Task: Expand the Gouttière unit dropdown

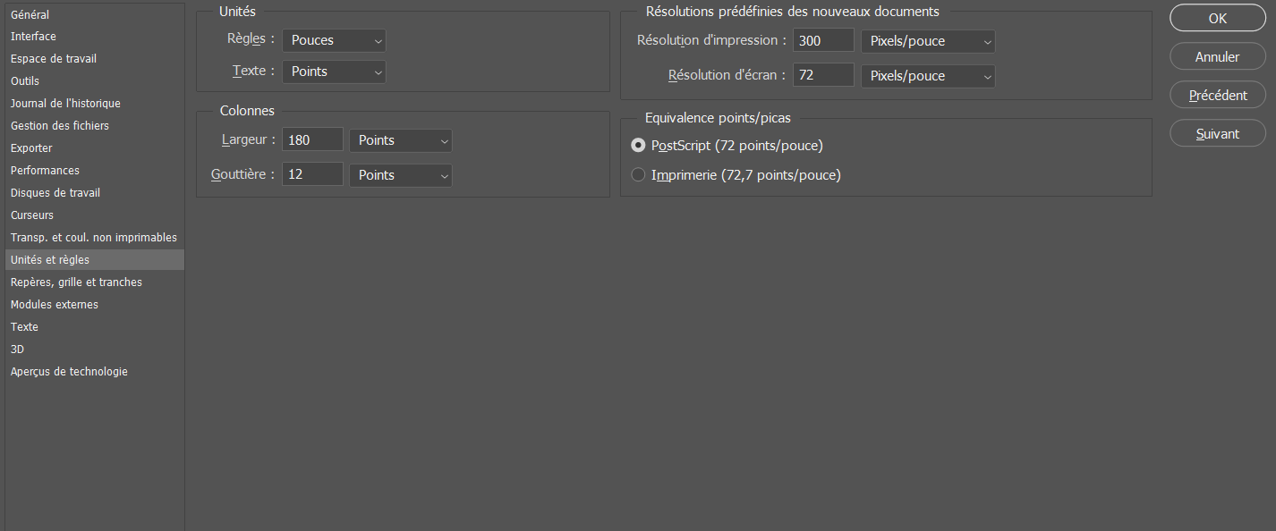Action: click(x=400, y=175)
